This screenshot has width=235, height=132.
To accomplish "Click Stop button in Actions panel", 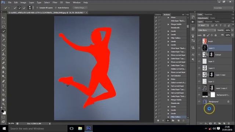I will (x=158, y=121).
